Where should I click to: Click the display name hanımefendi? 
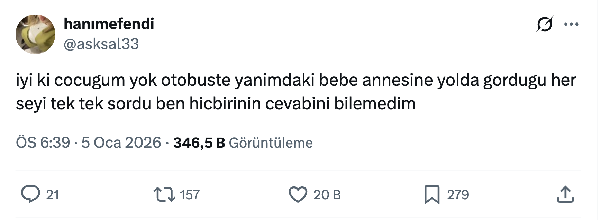point(109,24)
